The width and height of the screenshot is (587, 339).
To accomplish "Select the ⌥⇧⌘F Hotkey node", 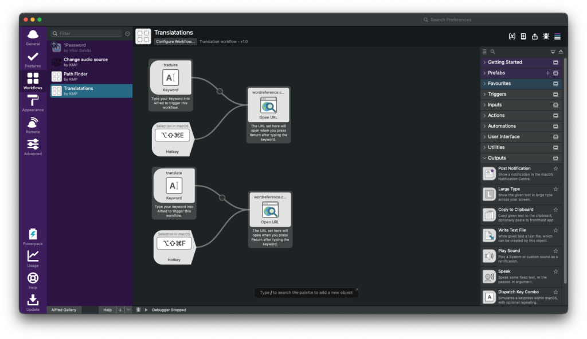I will 174,247.
